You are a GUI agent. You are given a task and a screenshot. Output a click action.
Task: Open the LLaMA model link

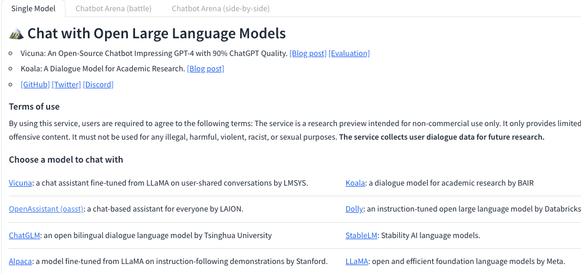tap(357, 262)
